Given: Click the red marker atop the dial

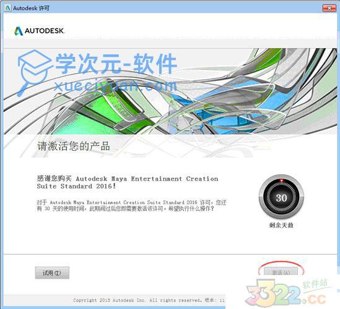Looking at the screenshot, I should (x=281, y=180).
